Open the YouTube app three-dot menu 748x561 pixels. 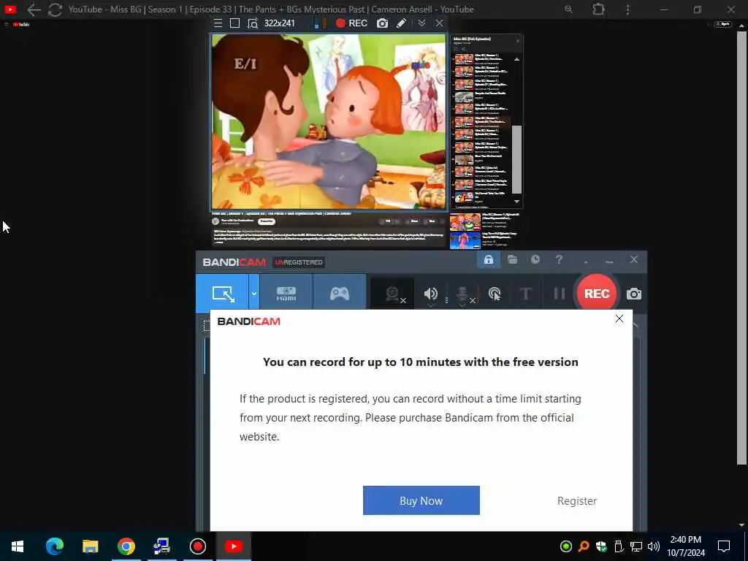[627, 9]
